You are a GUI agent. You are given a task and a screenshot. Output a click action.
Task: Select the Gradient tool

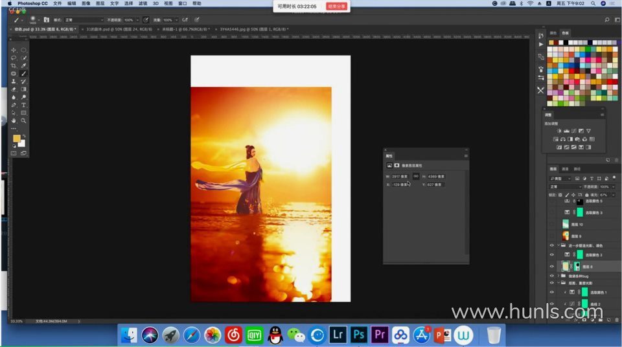click(x=23, y=89)
